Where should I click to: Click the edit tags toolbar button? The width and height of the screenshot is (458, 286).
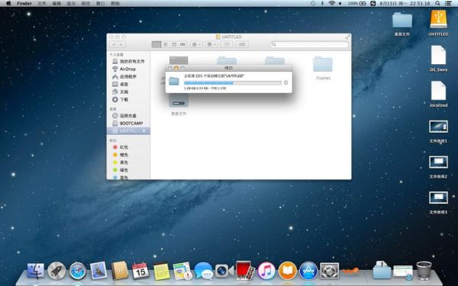(242, 44)
